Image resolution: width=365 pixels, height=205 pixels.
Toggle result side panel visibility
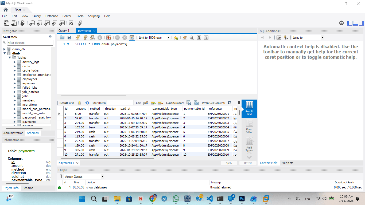tap(238, 103)
